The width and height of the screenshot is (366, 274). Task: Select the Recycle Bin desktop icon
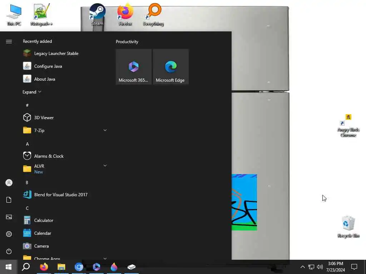point(348,227)
